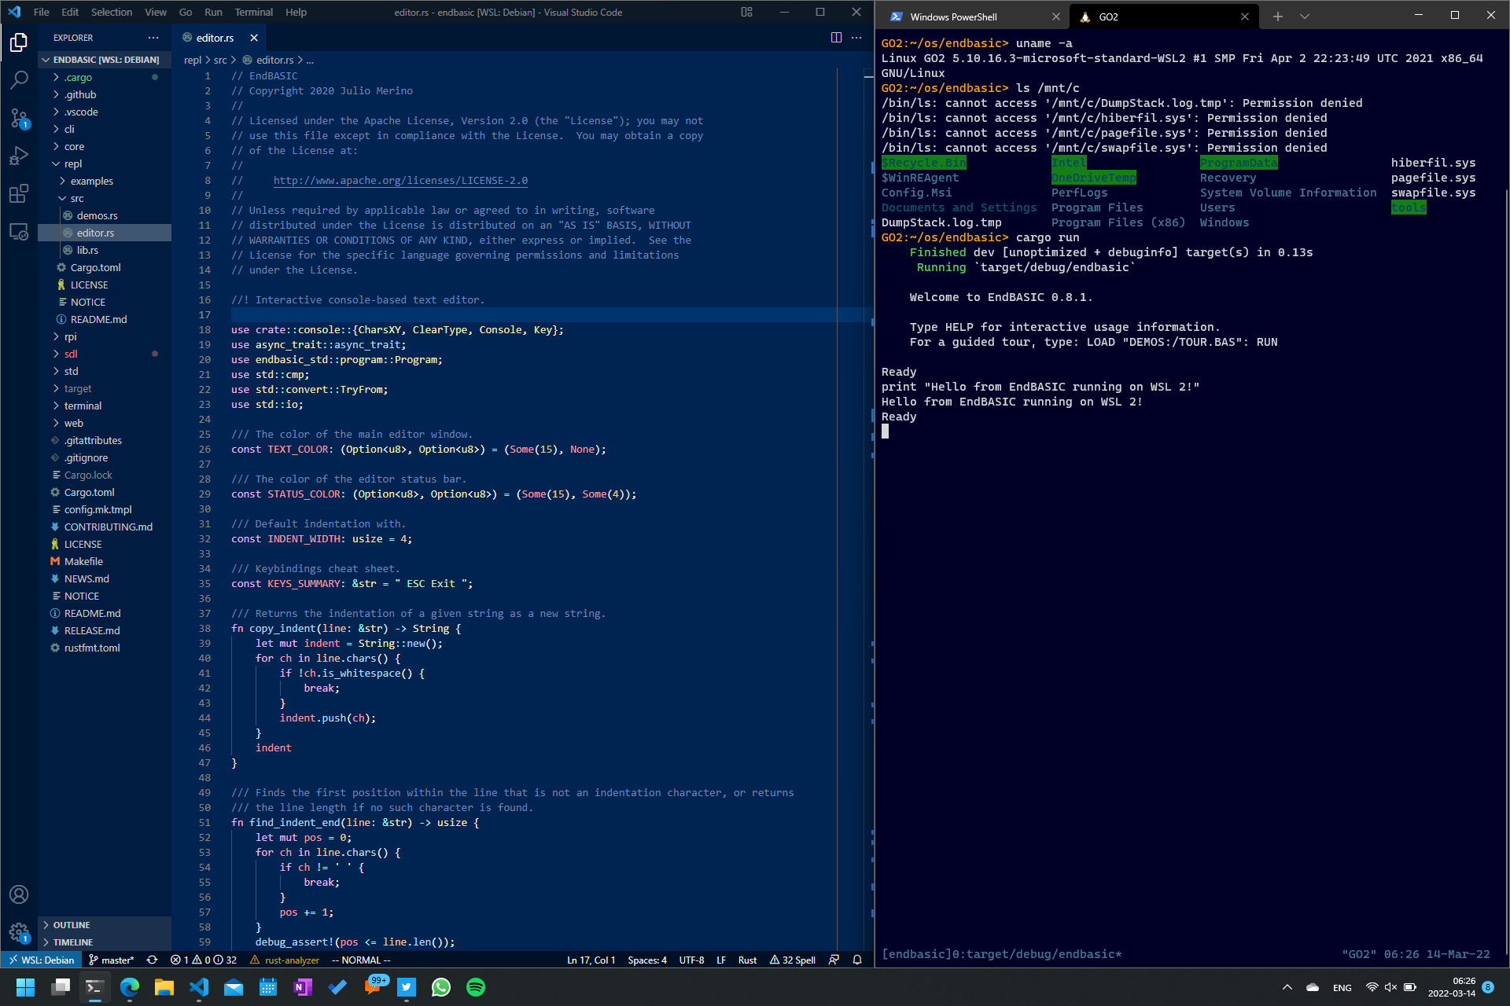Click Customize Layout icon in title bar
Image resolution: width=1510 pixels, height=1006 pixels.
(x=746, y=12)
